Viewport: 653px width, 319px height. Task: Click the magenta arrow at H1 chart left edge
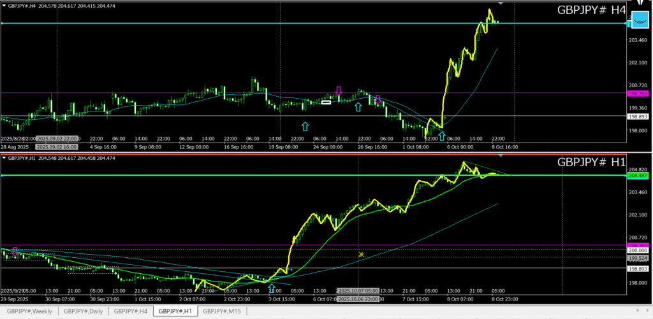tap(15, 251)
